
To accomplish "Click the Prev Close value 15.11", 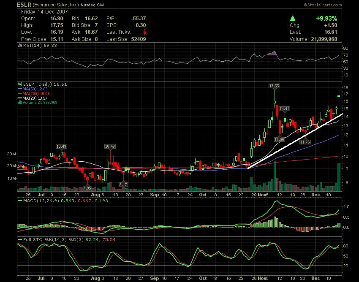I will pos(57,39).
